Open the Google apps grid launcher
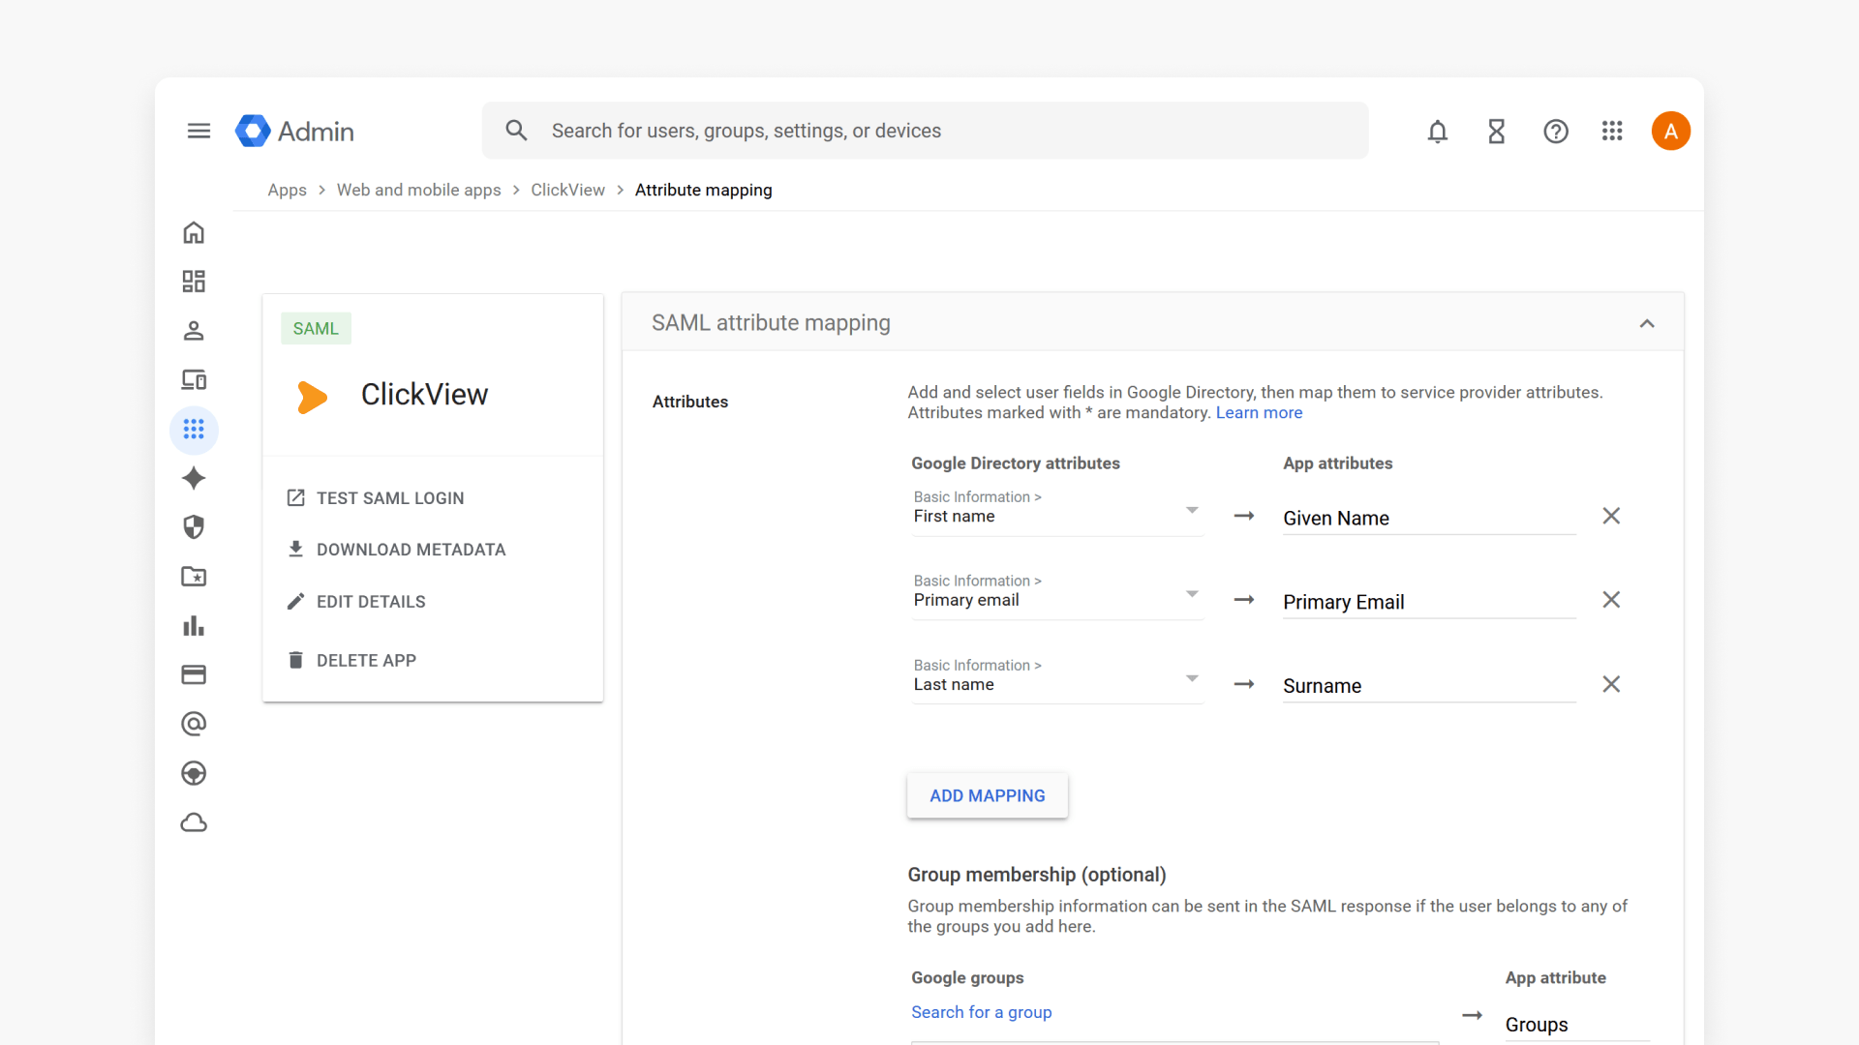This screenshot has width=1859, height=1045. point(1612,131)
